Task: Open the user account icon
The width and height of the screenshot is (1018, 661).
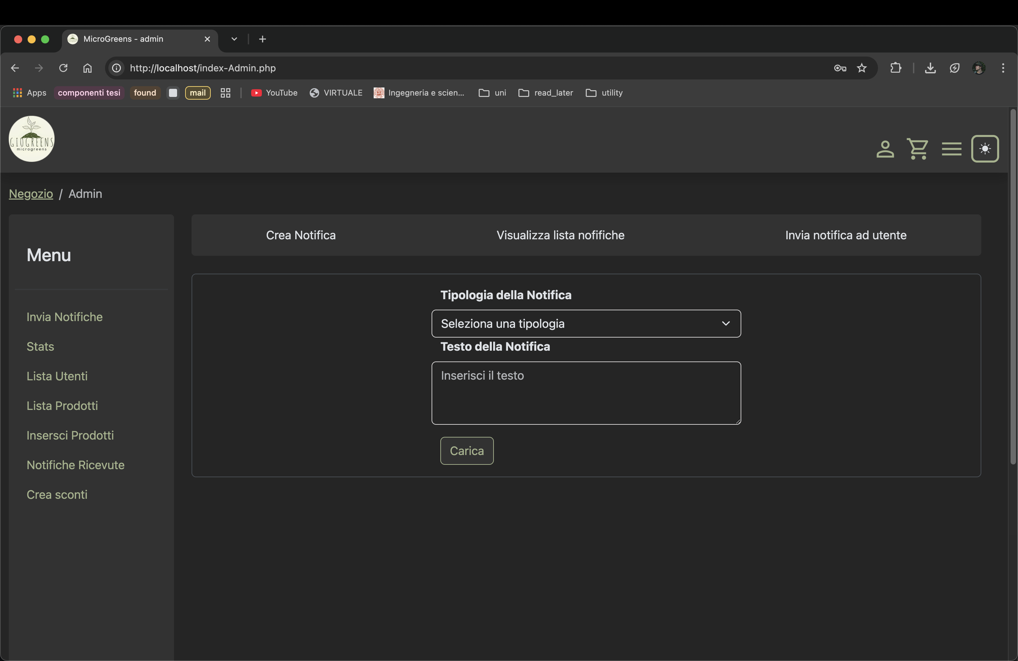Action: point(885,149)
